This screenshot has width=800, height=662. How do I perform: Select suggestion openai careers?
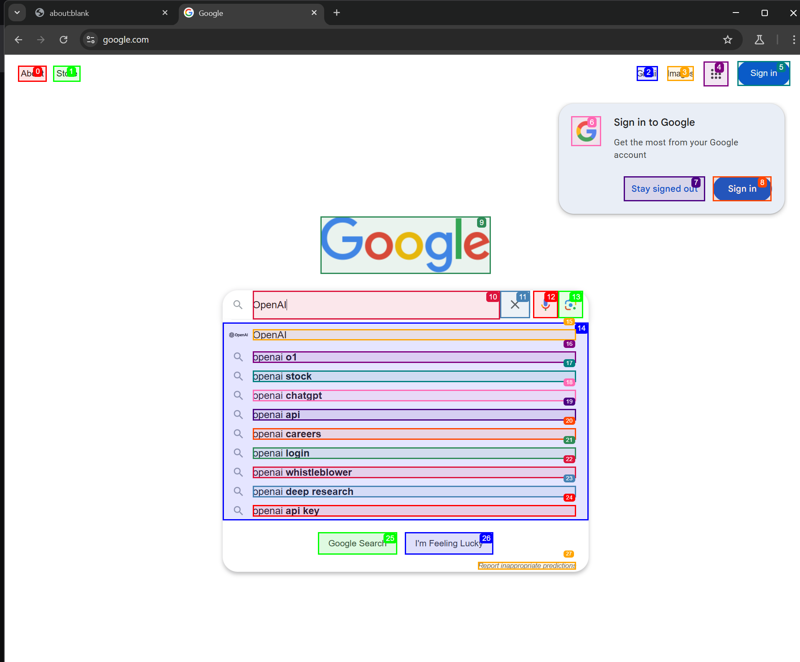tap(414, 434)
